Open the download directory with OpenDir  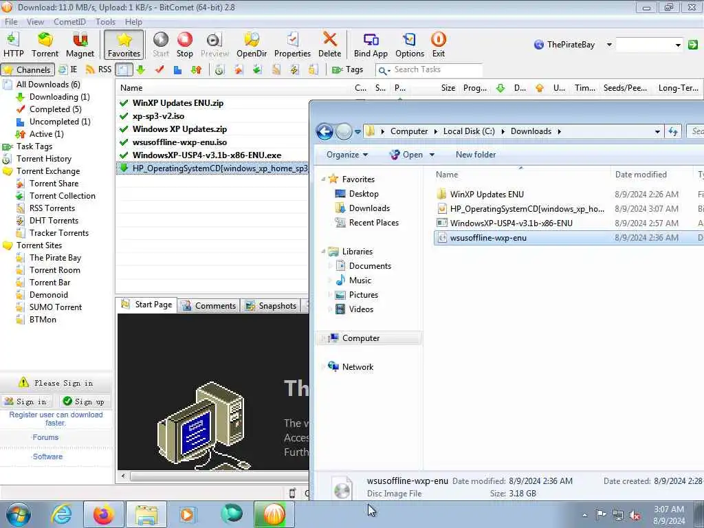tap(252, 45)
